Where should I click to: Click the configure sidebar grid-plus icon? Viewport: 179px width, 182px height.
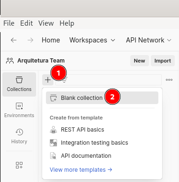[x=19, y=165]
